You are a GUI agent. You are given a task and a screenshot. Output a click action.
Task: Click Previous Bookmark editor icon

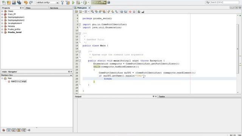coord(109,12)
